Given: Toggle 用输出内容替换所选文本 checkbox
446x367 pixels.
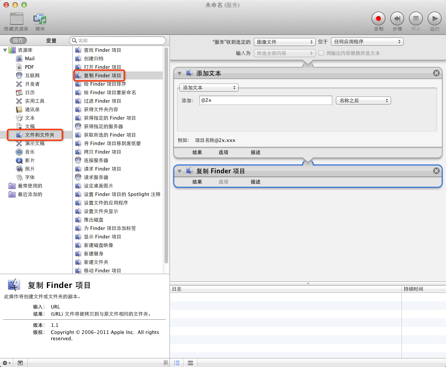Looking at the screenshot, I should 321,53.
